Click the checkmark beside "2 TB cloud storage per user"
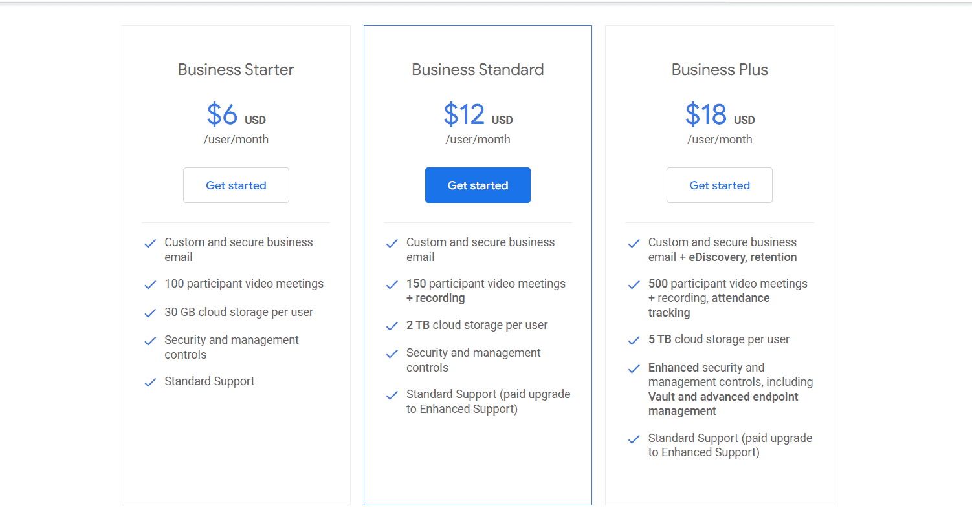 point(392,326)
